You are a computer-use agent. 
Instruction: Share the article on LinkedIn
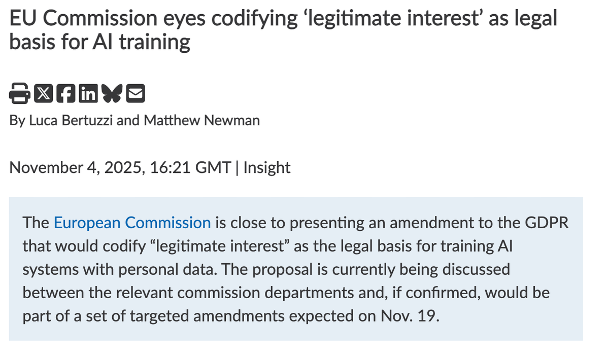pyautogui.click(x=89, y=93)
